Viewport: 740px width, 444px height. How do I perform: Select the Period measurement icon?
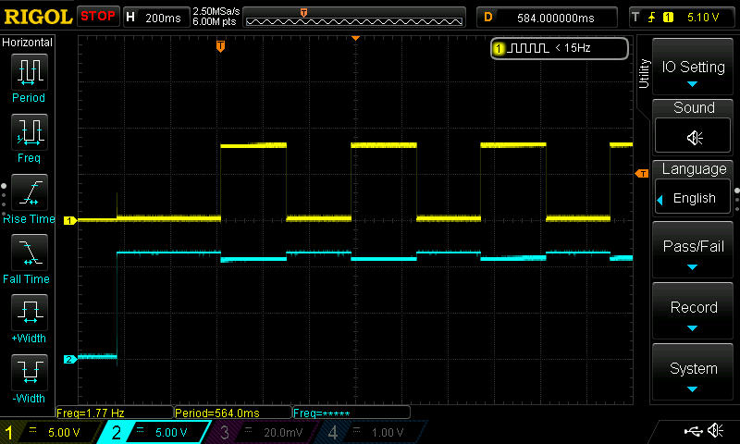pos(30,72)
